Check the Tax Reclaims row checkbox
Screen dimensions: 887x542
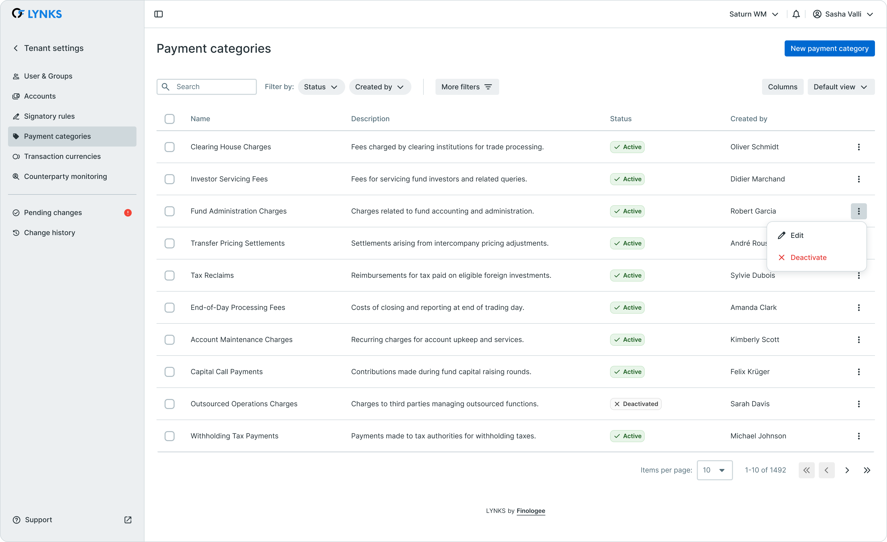[x=170, y=276]
